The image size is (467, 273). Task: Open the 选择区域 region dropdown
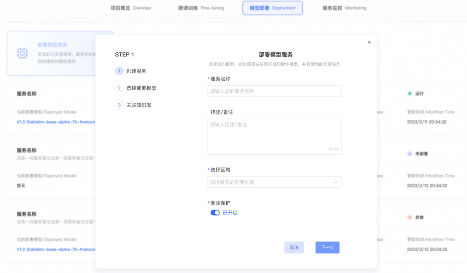click(274, 182)
